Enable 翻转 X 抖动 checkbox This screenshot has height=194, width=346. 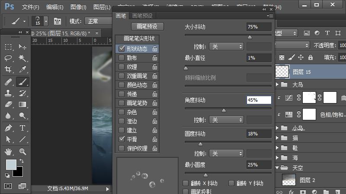(186, 183)
